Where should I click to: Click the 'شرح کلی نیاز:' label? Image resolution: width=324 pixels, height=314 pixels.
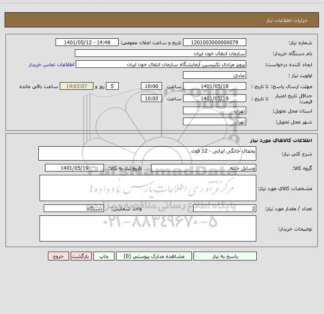tap(297, 154)
